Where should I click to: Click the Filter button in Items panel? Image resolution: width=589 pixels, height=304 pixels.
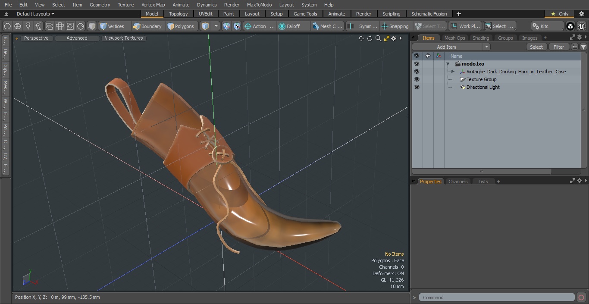tap(559, 47)
